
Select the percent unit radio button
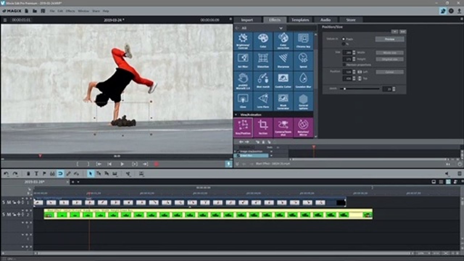click(344, 44)
